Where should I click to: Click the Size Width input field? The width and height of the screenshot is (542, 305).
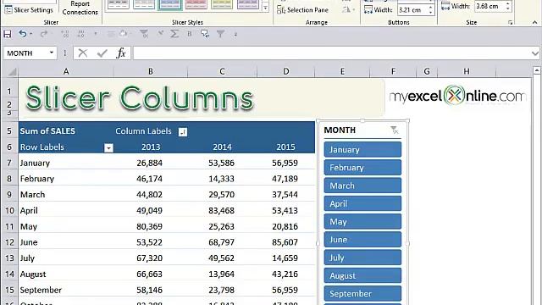489,6
